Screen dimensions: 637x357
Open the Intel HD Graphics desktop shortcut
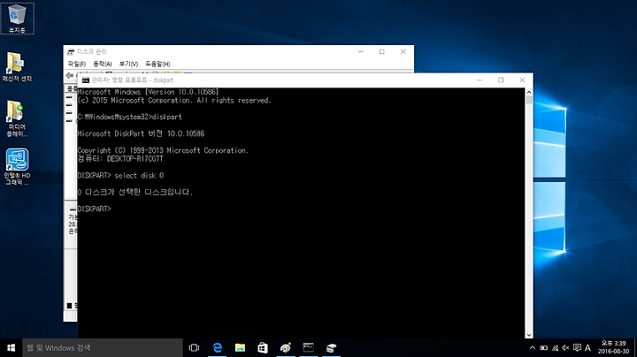tap(17, 167)
